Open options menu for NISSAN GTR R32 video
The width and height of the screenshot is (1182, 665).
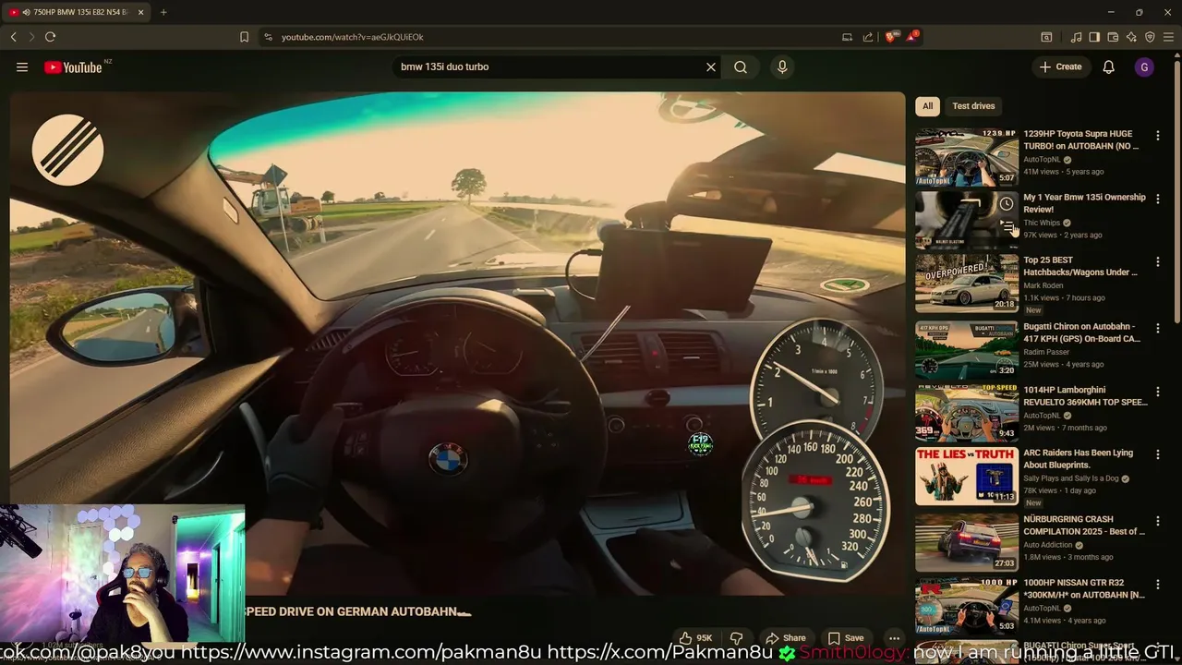pyautogui.click(x=1158, y=585)
